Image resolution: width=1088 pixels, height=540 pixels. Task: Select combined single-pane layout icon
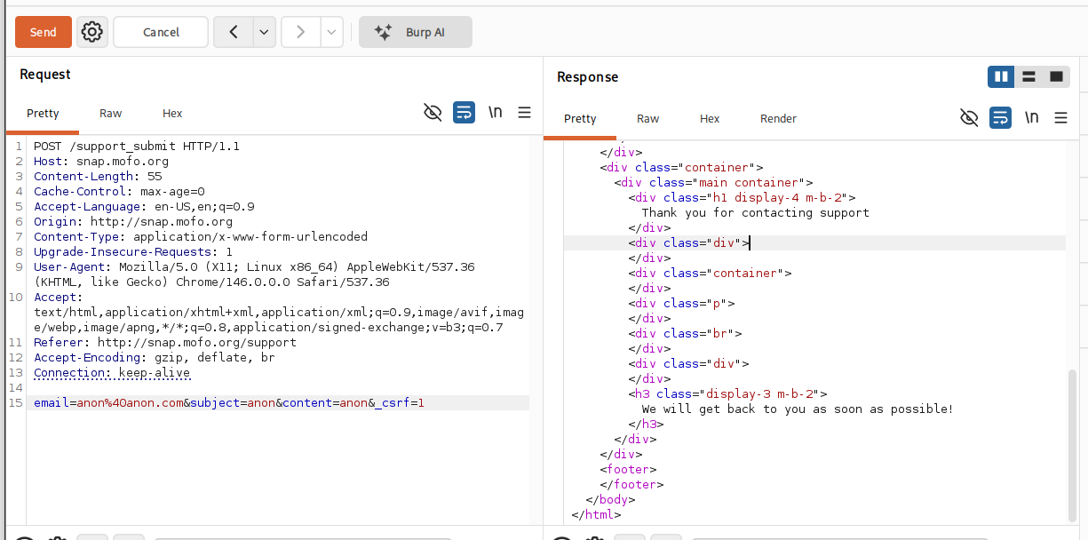tap(1056, 77)
